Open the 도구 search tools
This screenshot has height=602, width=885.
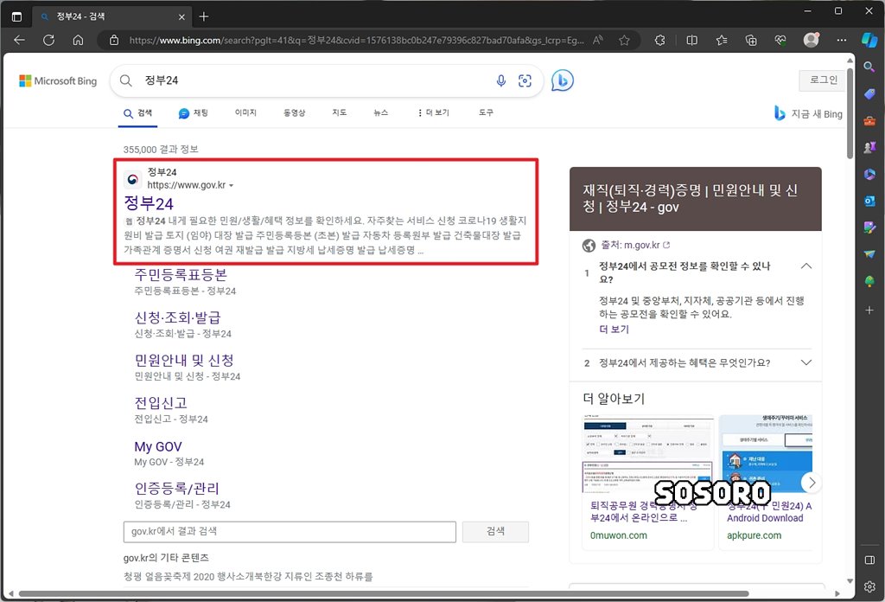click(486, 113)
